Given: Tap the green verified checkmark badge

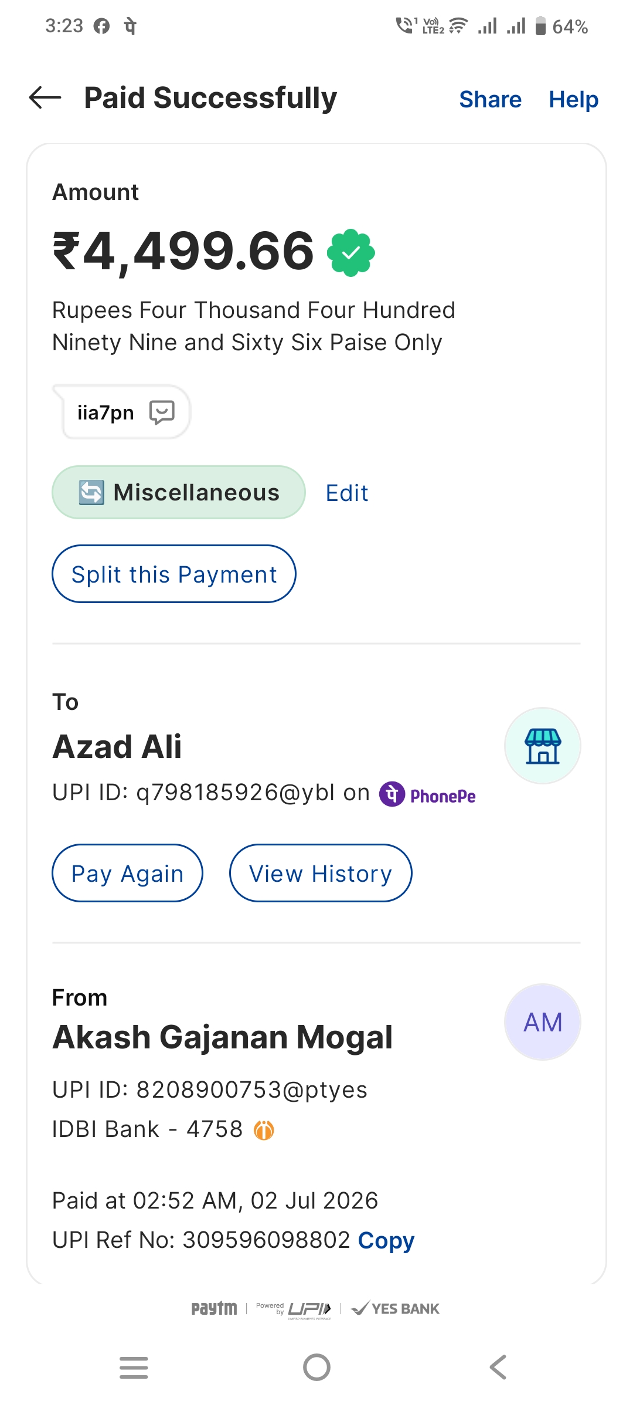Looking at the screenshot, I should pyautogui.click(x=350, y=252).
